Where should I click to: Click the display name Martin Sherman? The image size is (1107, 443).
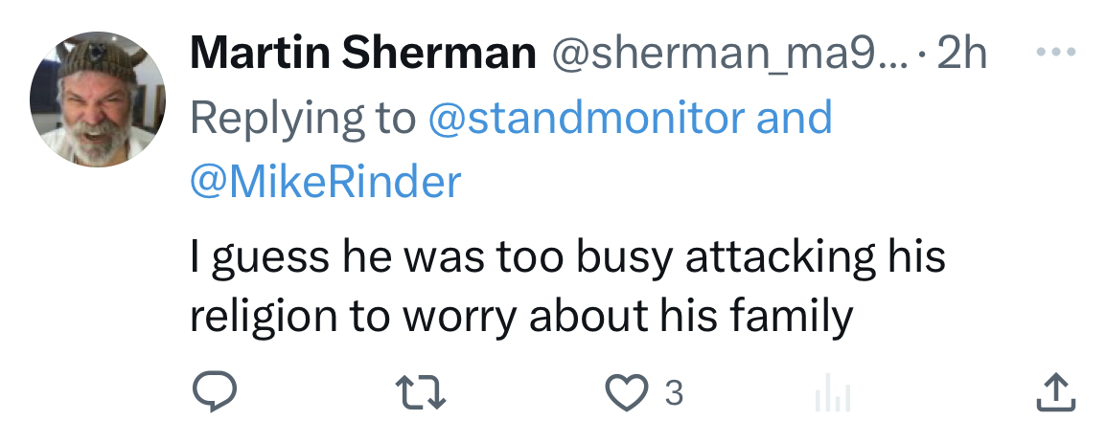(x=362, y=54)
